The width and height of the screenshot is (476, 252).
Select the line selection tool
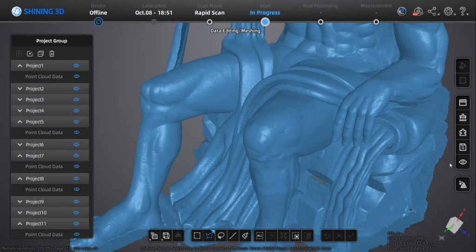pos(233,236)
